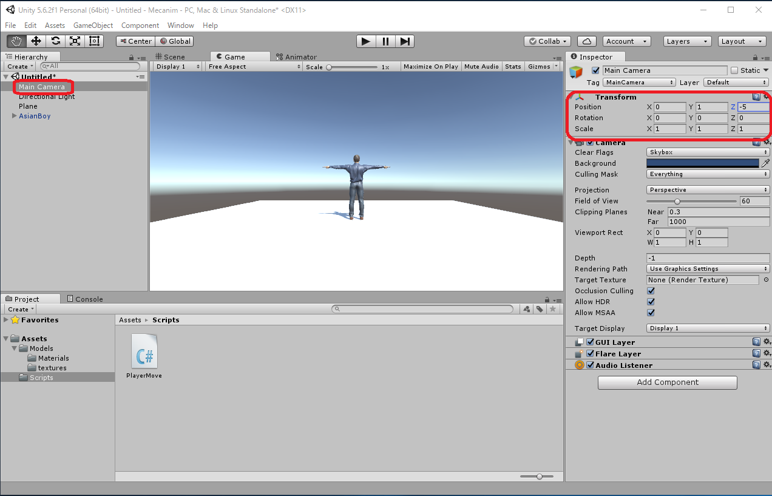Uncheck the Allow HDR checkbox
Image resolution: width=772 pixels, height=496 pixels.
[x=651, y=302]
